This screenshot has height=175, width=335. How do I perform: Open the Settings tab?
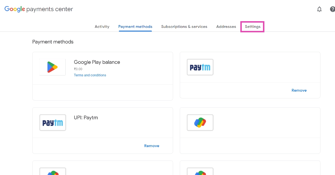(x=253, y=27)
